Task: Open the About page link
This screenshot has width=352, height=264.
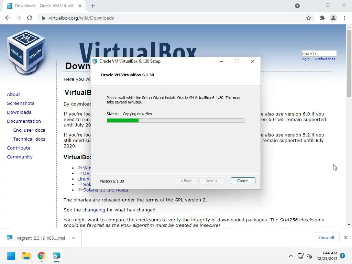Action: [x=13, y=94]
